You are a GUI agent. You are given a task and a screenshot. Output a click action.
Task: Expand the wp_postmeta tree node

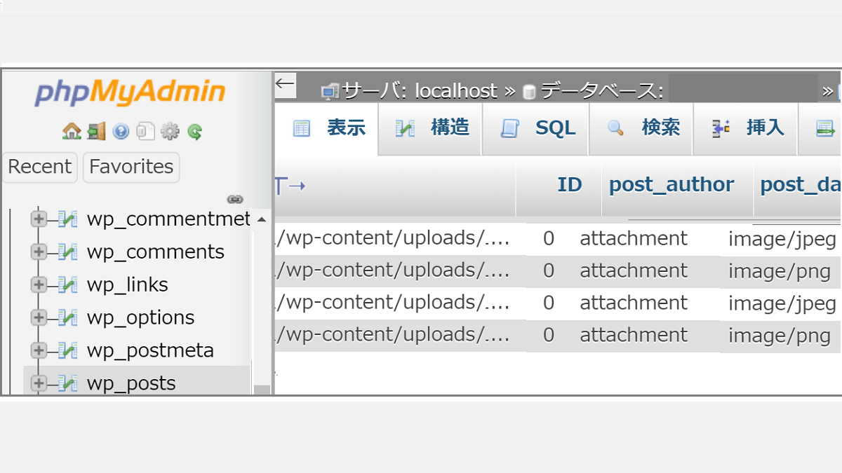click(x=39, y=350)
